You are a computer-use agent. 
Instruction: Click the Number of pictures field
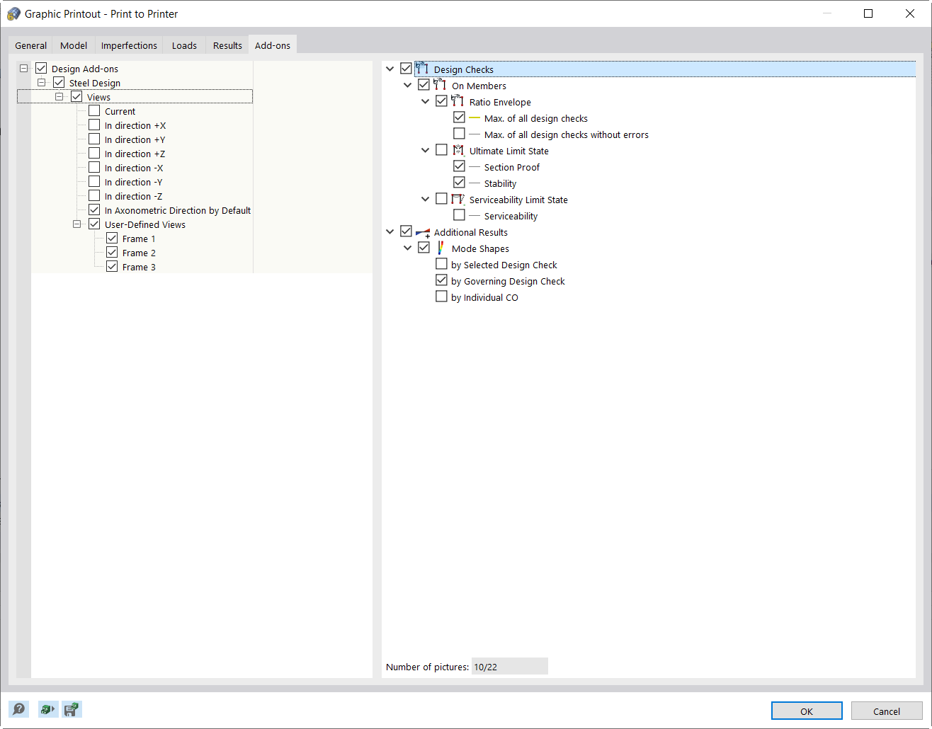coord(509,667)
